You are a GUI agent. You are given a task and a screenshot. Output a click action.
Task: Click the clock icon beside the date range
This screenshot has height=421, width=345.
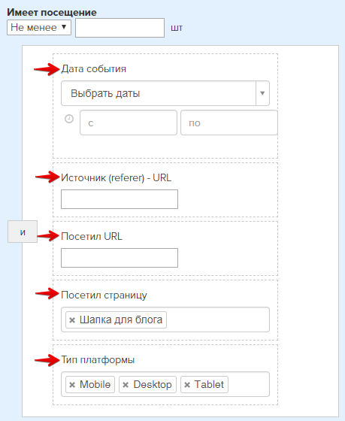pyautogui.click(x=69, y=119)
